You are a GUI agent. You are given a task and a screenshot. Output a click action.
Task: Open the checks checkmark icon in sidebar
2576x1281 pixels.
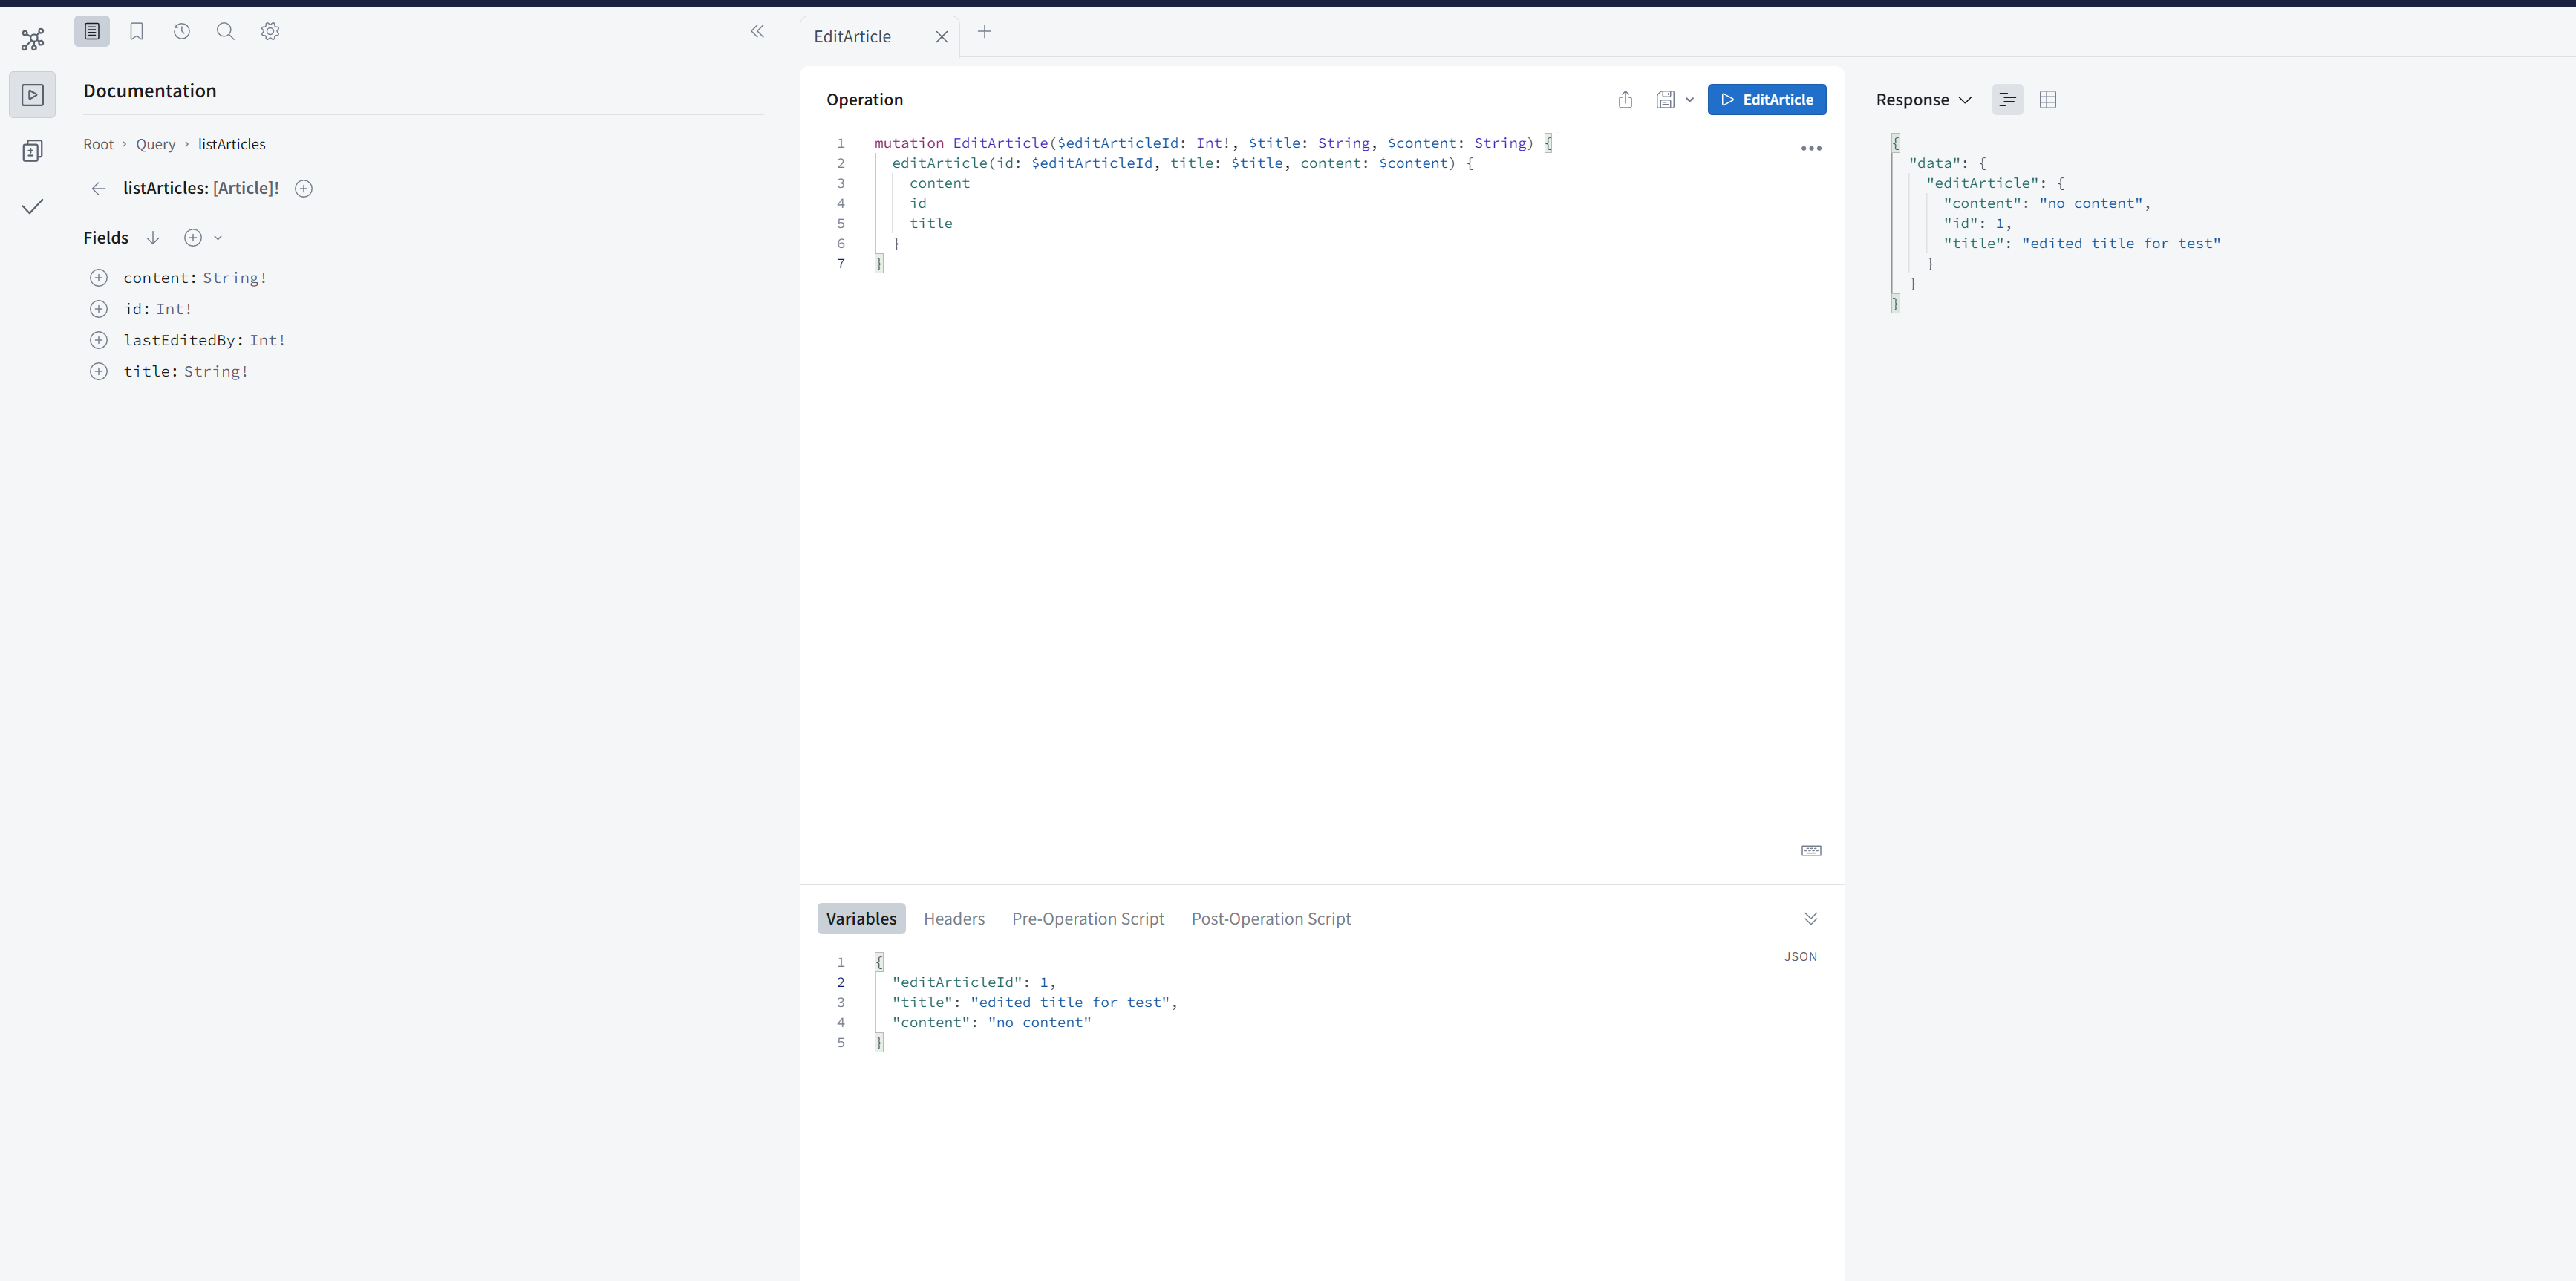[32, 207]
